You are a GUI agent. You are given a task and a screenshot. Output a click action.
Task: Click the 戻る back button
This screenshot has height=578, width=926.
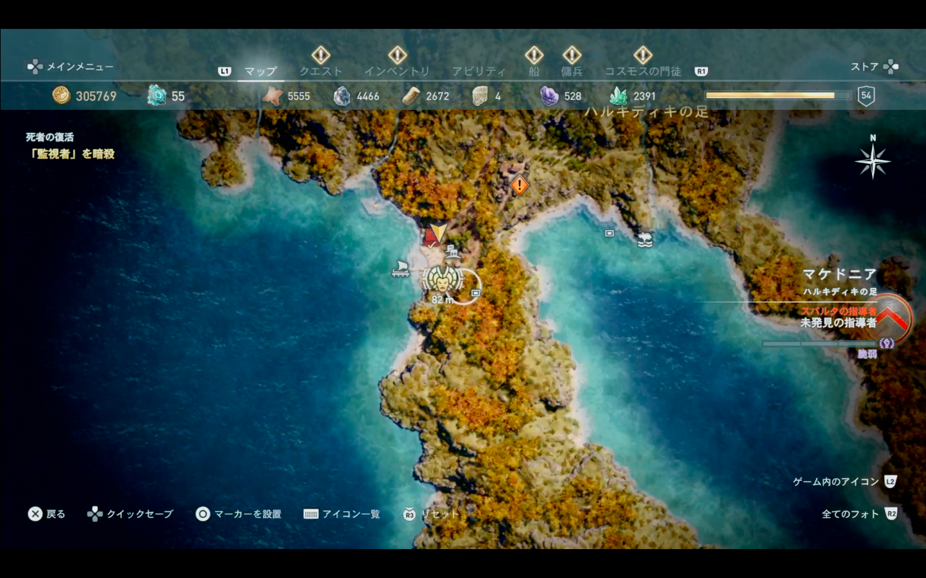click(x=47, y=514)
